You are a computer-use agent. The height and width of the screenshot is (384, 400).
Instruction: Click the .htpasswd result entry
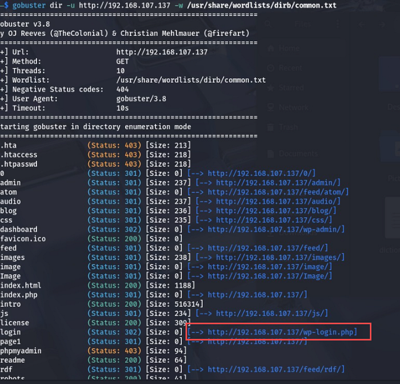pyautogui.click(x=19, y=164)
